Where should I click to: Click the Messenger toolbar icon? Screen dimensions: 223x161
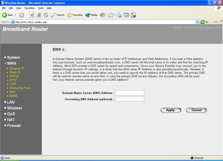pyautogui.click(x=133, y=15)
